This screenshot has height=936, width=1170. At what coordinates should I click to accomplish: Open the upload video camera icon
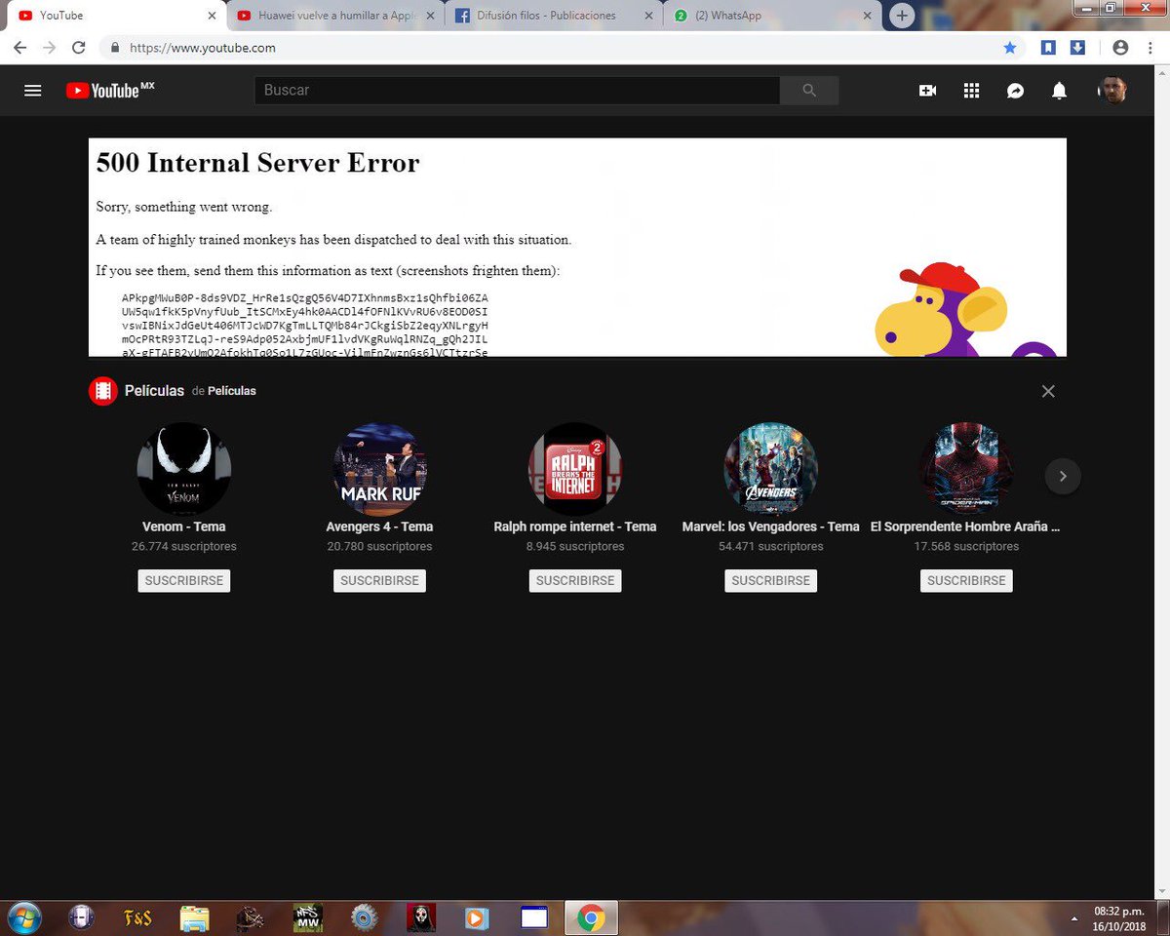click(x=927, y=91)
